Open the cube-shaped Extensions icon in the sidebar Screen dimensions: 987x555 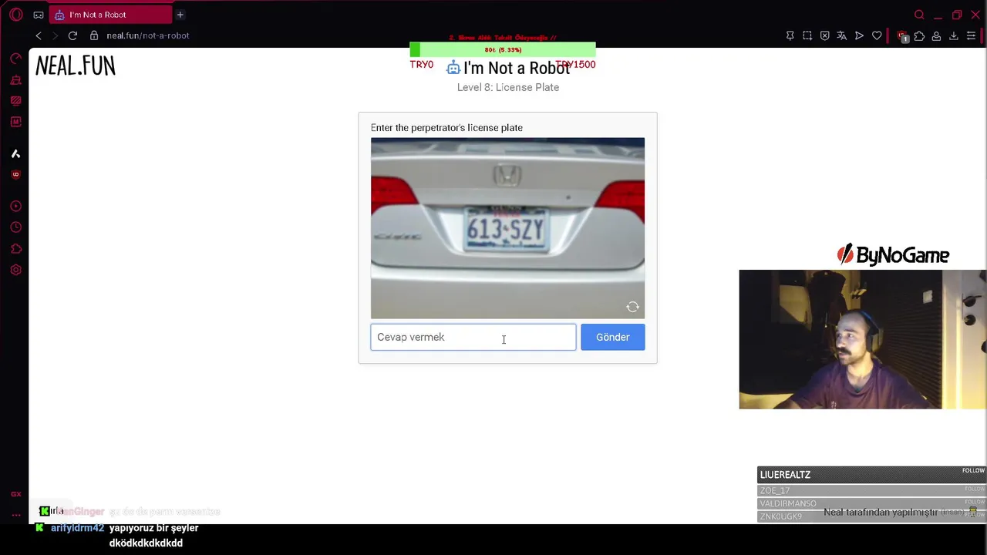point(15,248)
